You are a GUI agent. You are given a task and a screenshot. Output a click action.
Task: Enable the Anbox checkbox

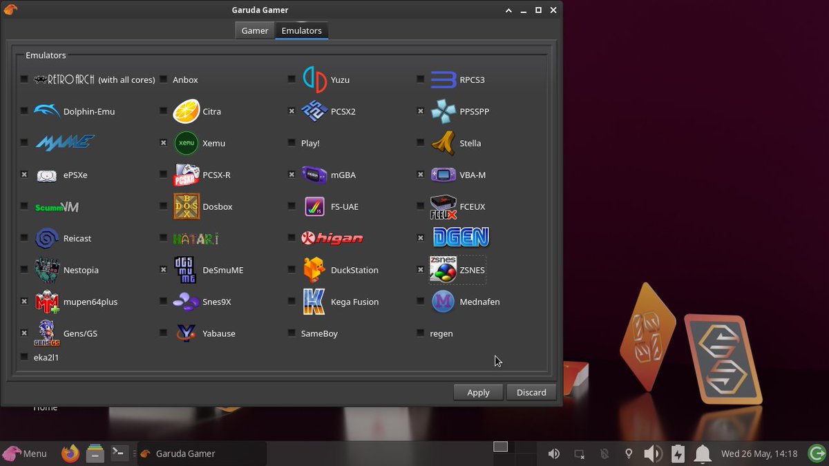[163, 79]
